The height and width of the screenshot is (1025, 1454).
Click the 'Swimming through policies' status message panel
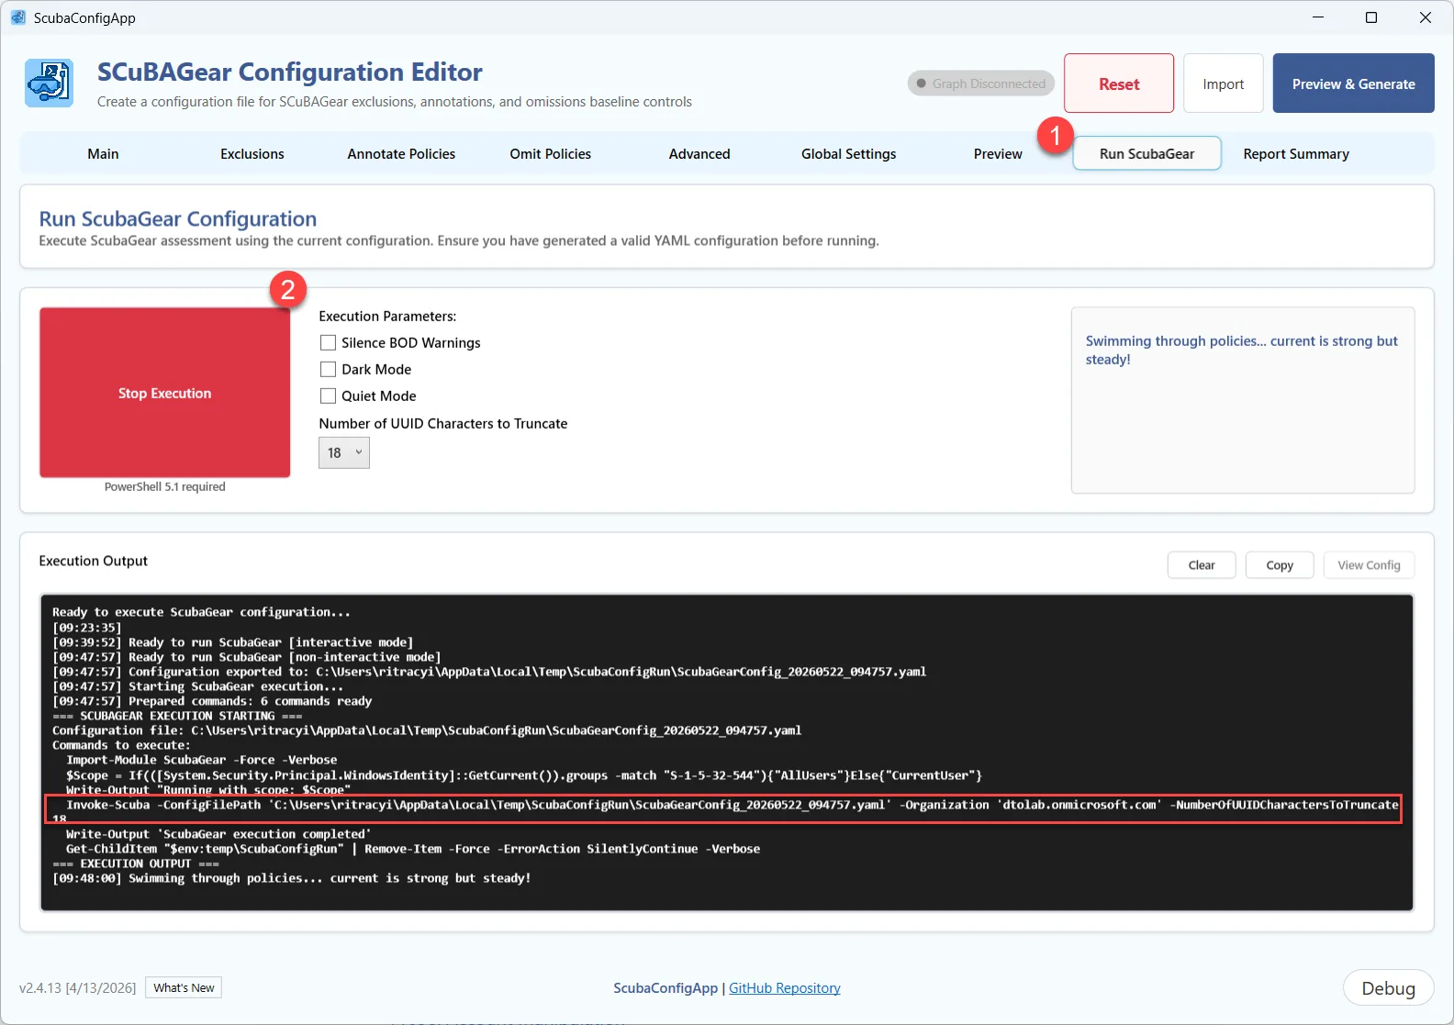point(1243,400)
